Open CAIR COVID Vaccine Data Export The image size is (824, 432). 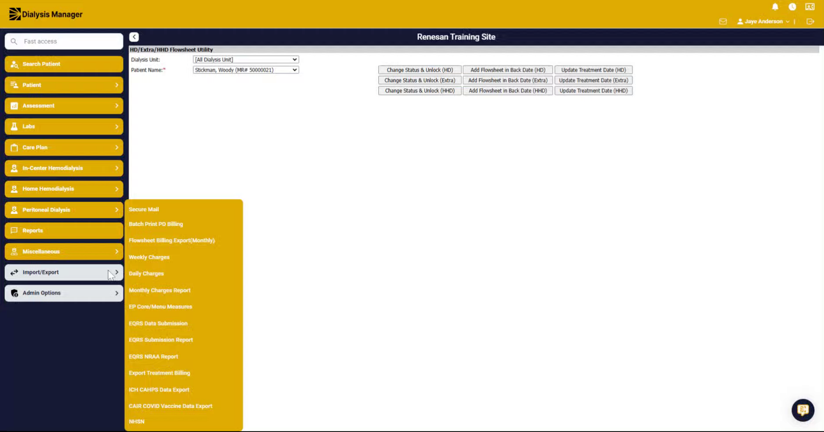coord(171,406)
